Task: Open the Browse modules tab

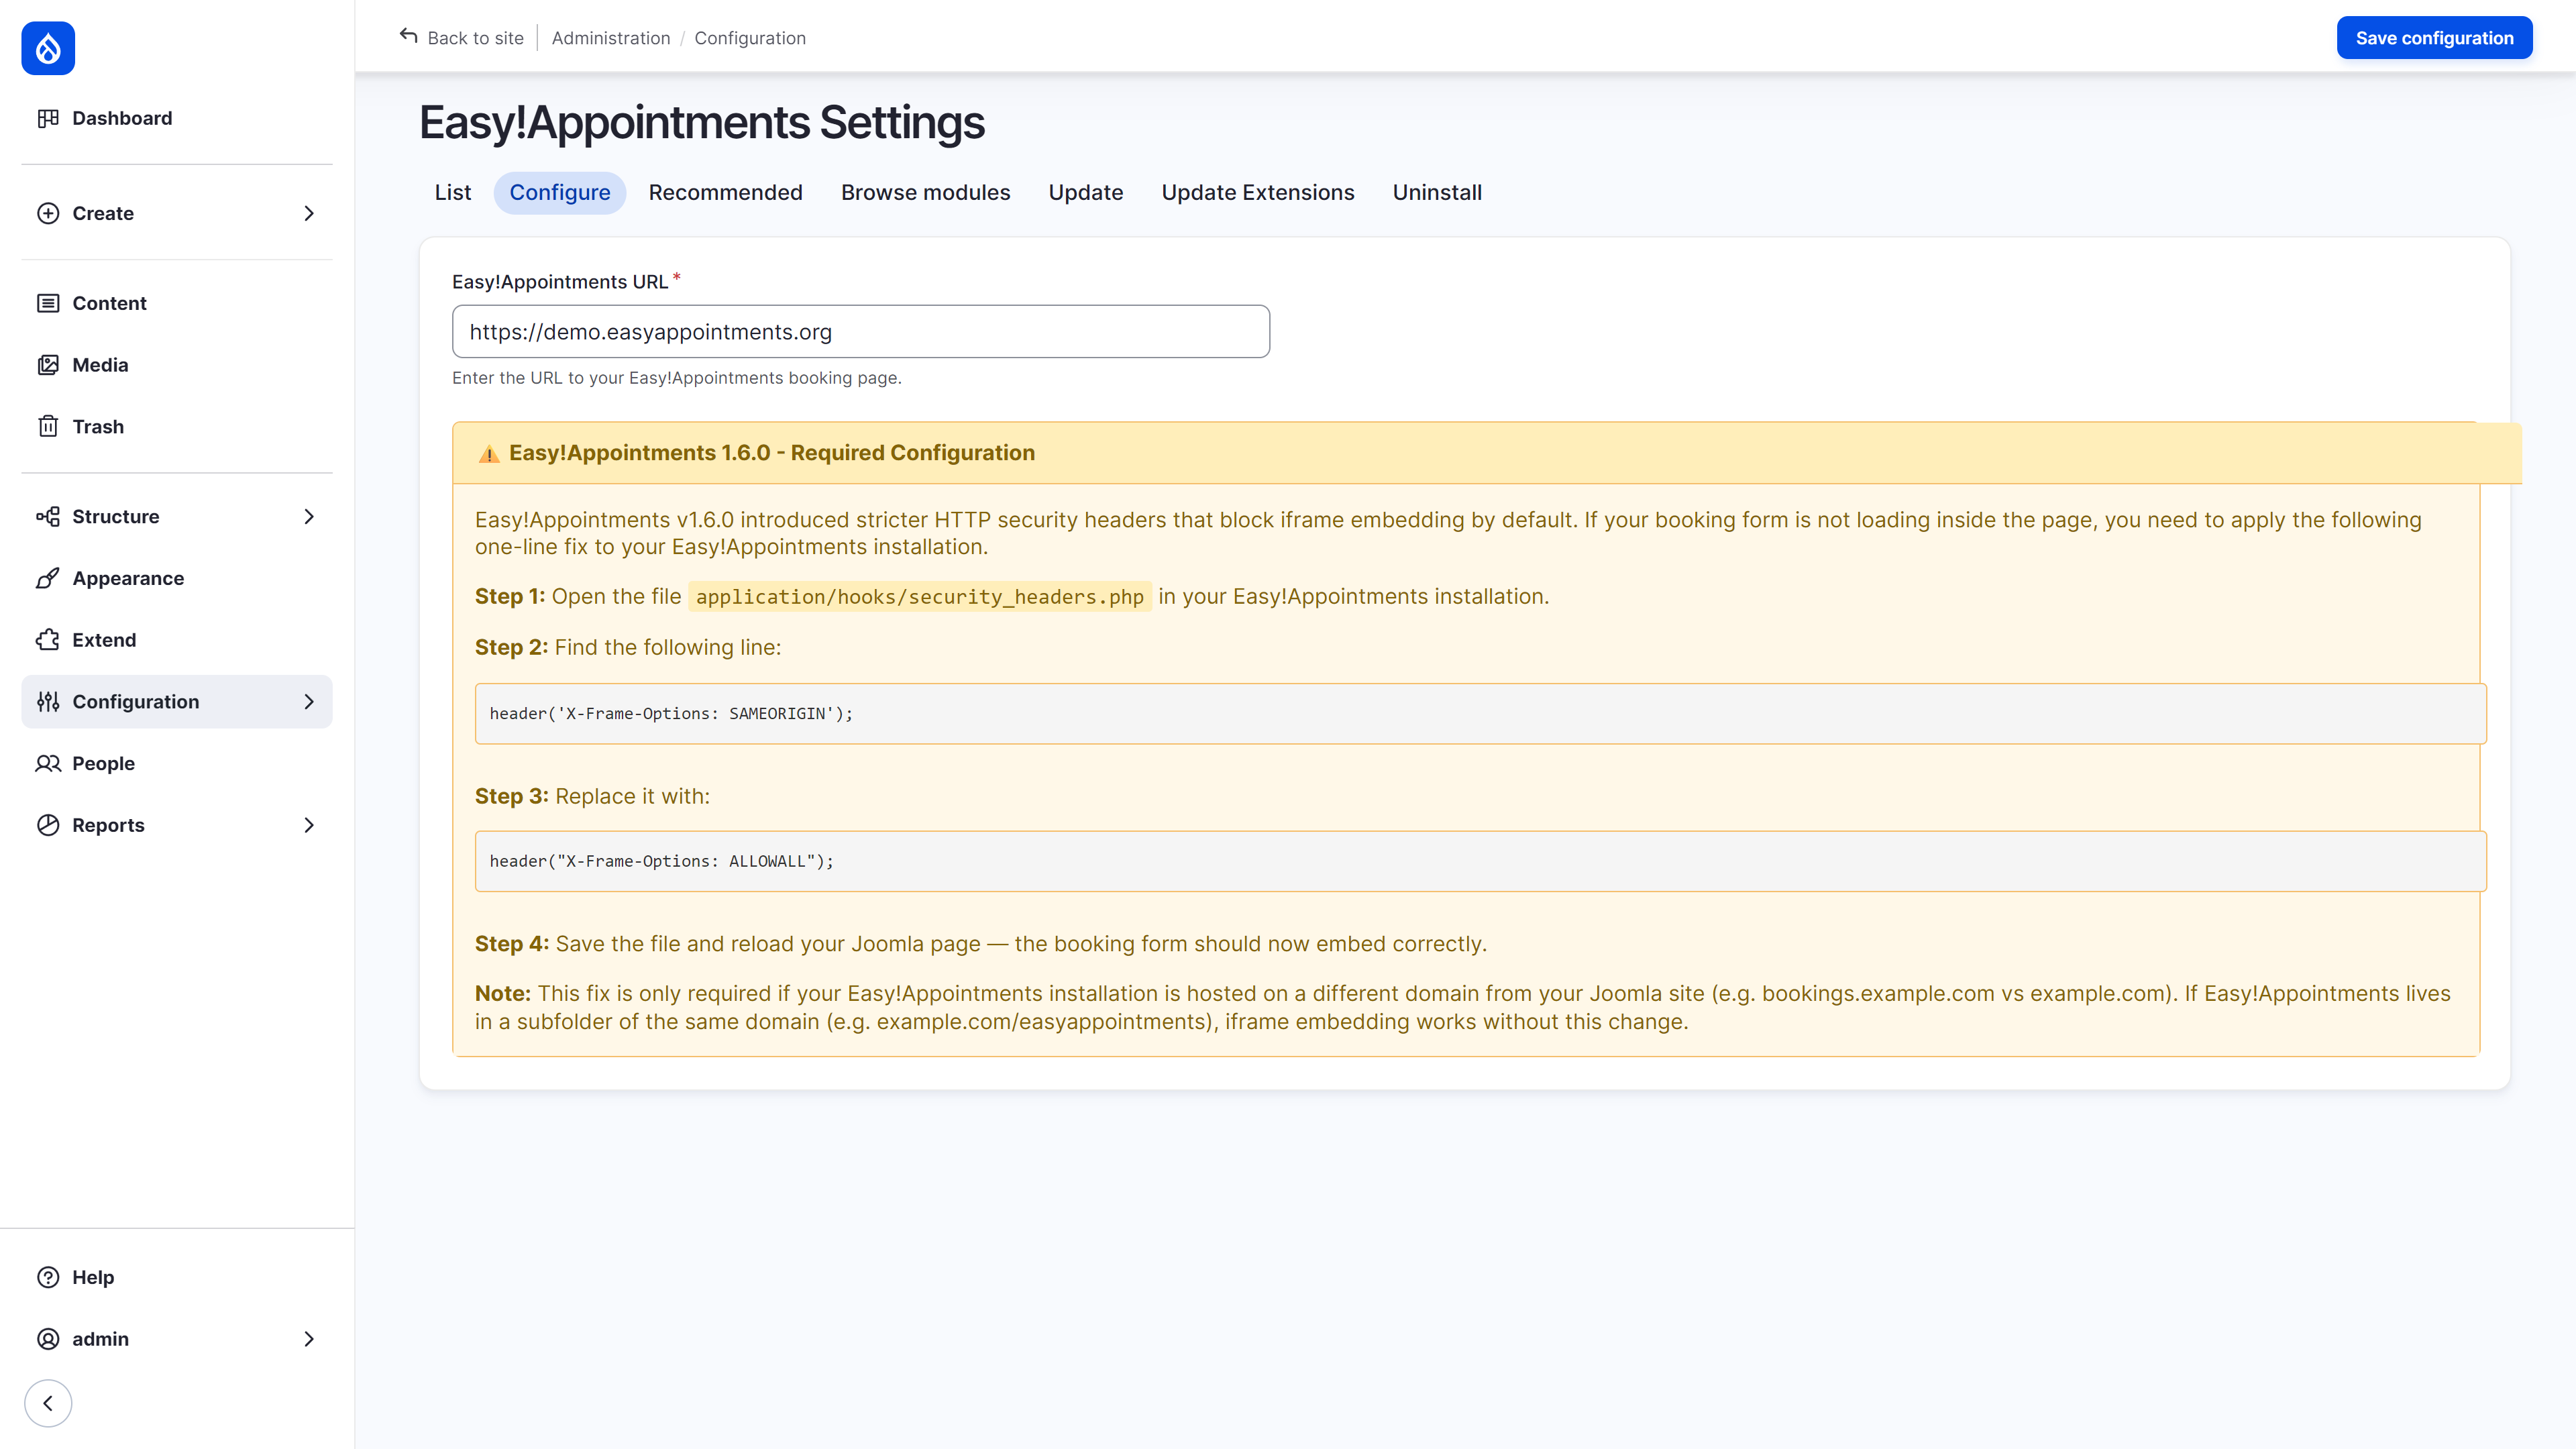Action: 926,192
